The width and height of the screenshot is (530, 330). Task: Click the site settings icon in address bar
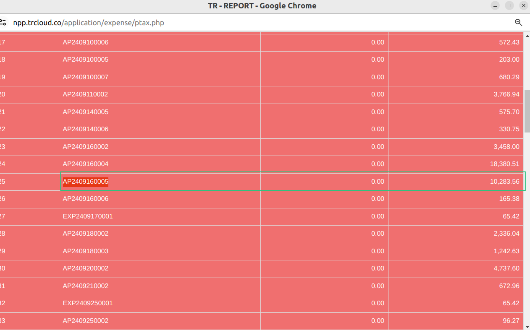pos(3,23)
